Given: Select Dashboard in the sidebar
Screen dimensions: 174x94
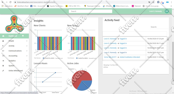Looking at the screenshot, I should click(x=14, y=36).
